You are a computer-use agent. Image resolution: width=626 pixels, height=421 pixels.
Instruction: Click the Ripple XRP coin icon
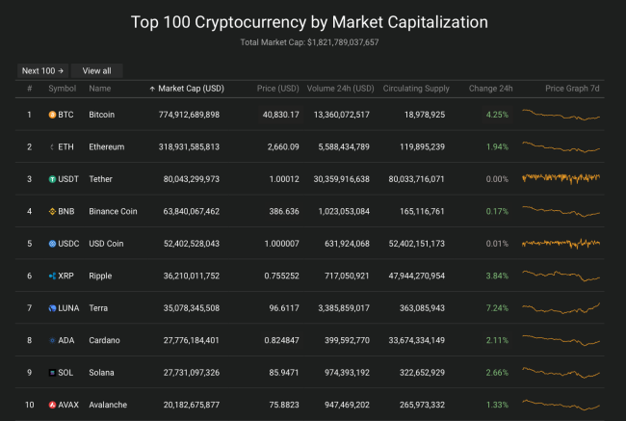click(x=52, y=276)
